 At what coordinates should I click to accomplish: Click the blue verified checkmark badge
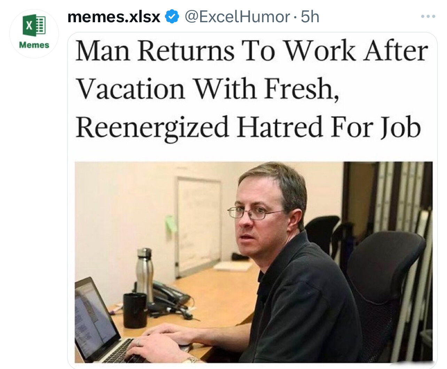pyautogui.click(x=172, y=17)
